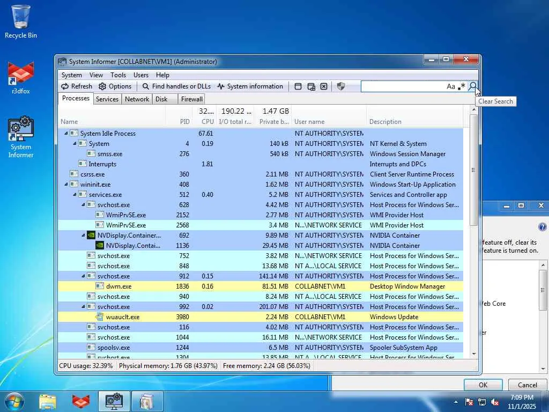Collapse svchost.exe PID 912 node
The image size is (549, 412).
pos(83,276)
